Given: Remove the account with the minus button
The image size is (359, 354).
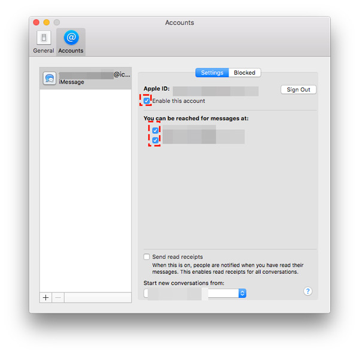Looking at the screenshot, I should (x=58, y=297).
